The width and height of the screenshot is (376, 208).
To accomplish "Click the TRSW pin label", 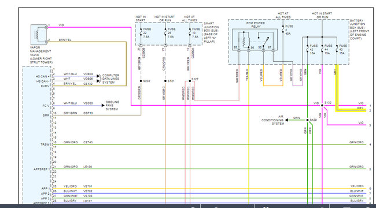I will click(x=45, y=144).
